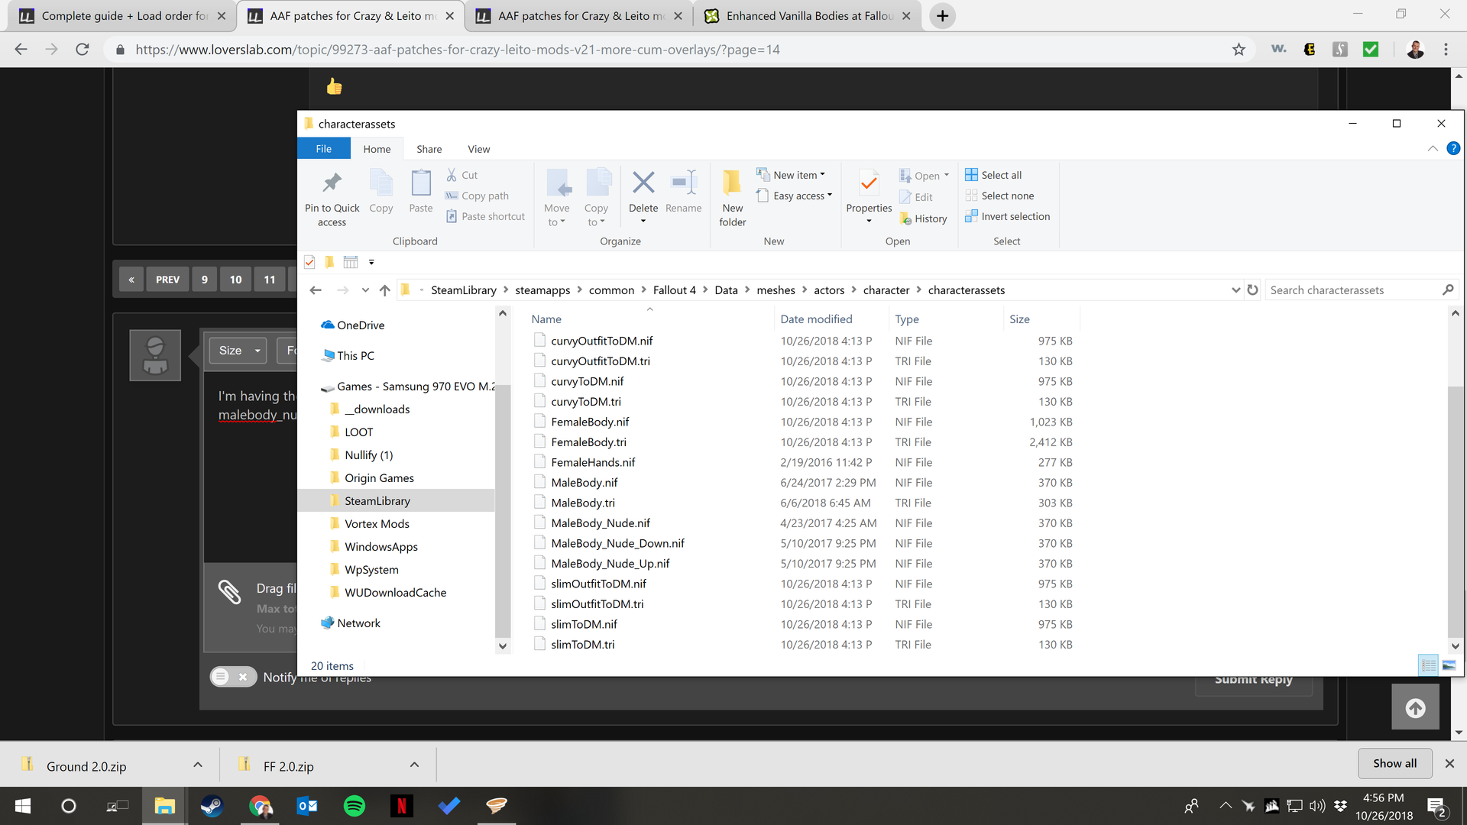
Task: Click forum scroll-to-top arrow button
Action: pos(1415,708)
